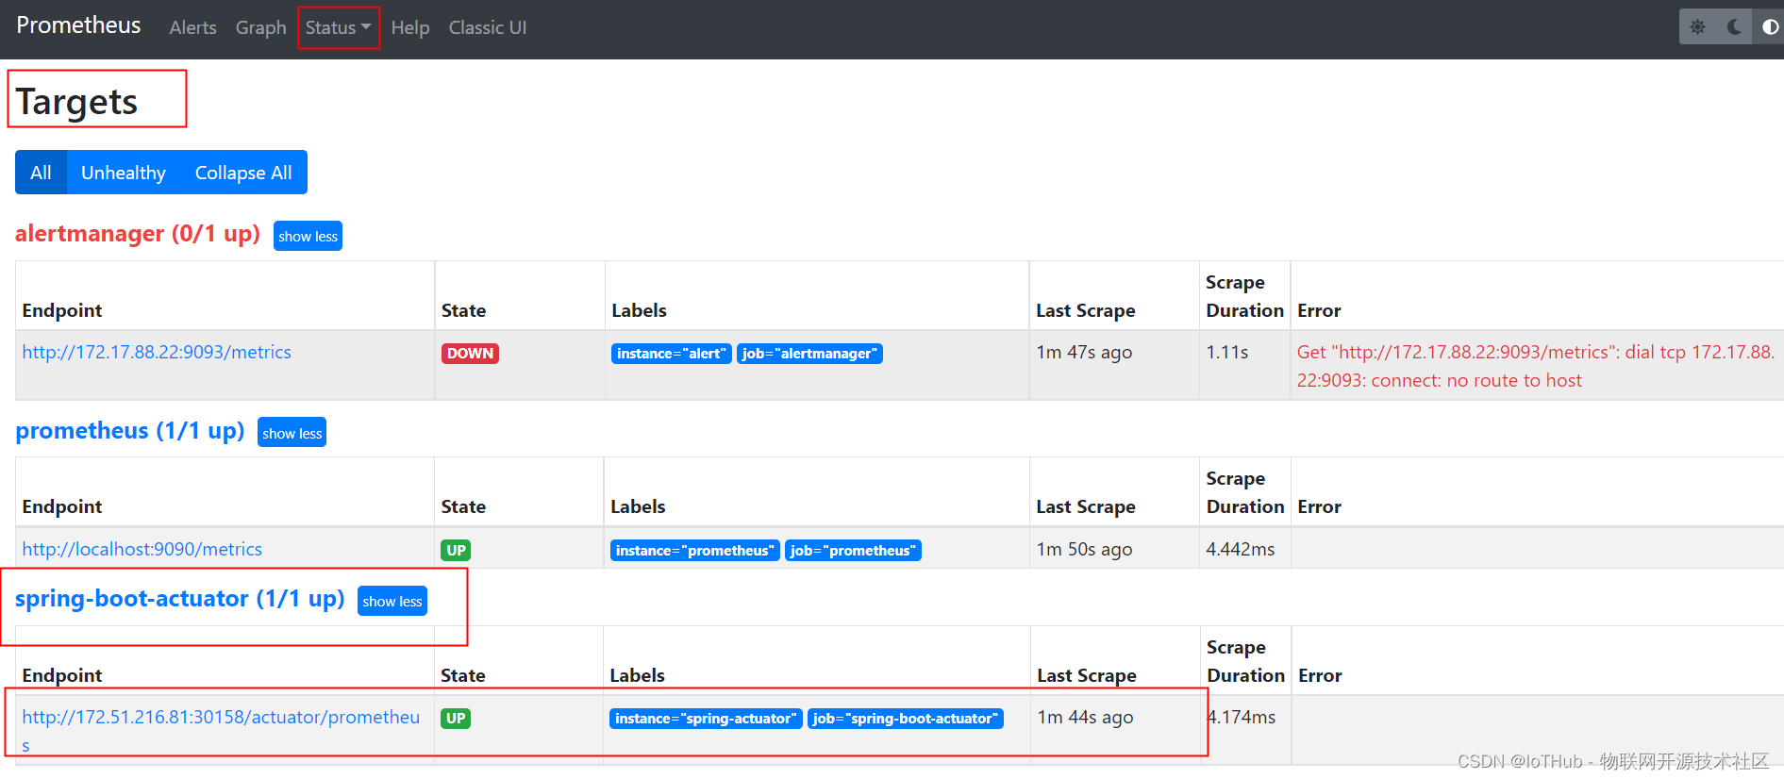
Task: Filter to Unhealthy targets
Action: tap(124, 173)
